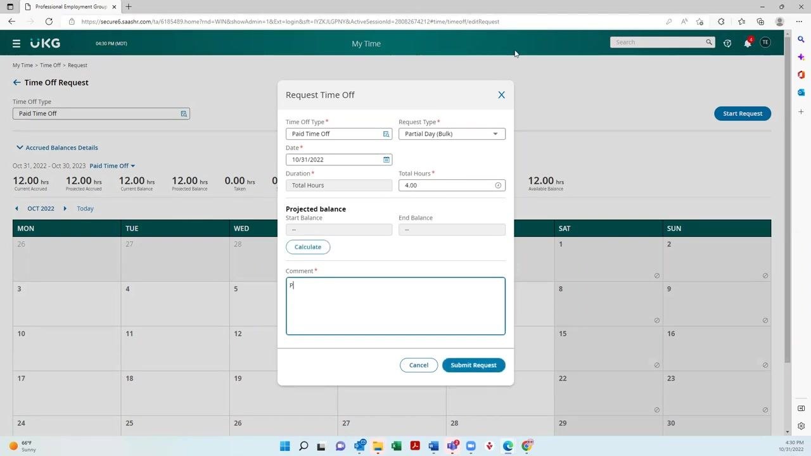811x456 pixels.
Task: Open File Explorer from the taskbar
Action: pyautogui.click(x=378, y=446)
